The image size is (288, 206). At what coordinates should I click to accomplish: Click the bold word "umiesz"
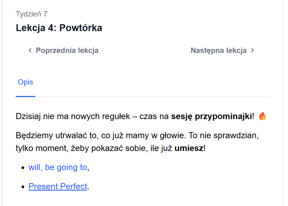coord(189,148)
